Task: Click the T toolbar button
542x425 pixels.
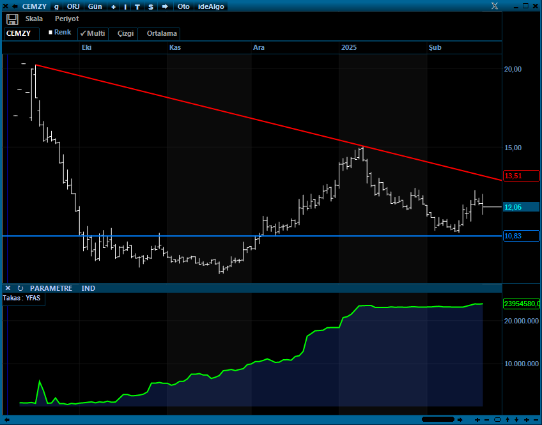Action: pyautogui.click(x=137, y=7)
